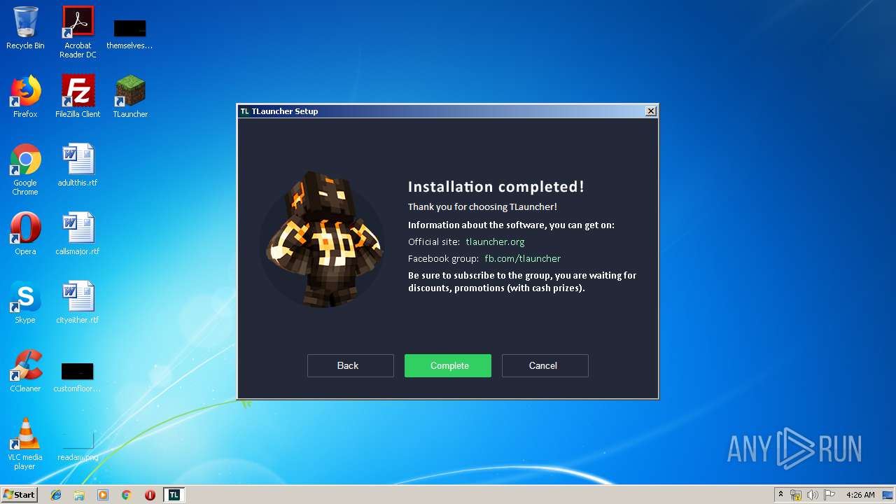Select the readam.png desktop file
Screen dimensions: 896x504
[78, 445]
